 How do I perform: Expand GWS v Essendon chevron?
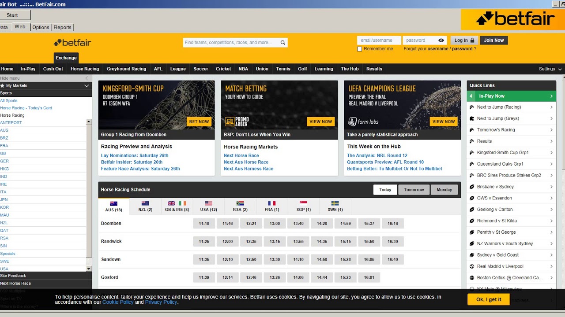[551, 198]
